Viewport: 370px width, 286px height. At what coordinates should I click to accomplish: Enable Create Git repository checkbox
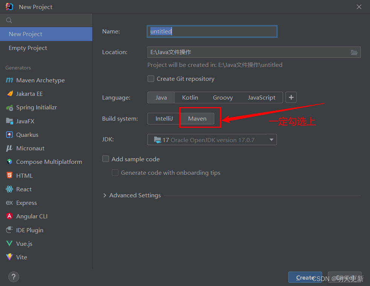click(151, 79)
